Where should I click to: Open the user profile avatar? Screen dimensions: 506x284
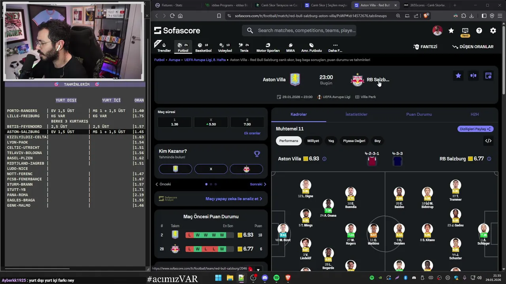click(x=437, y=30)
